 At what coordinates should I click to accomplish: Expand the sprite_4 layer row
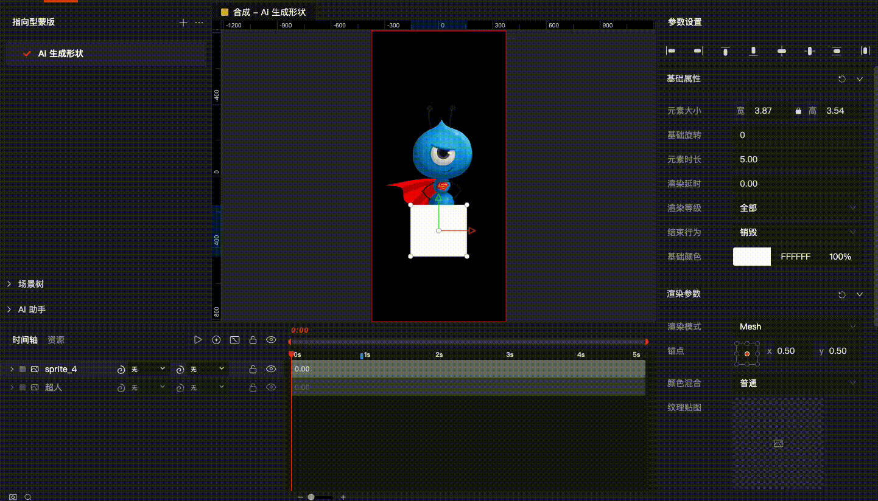coord(12,369)
